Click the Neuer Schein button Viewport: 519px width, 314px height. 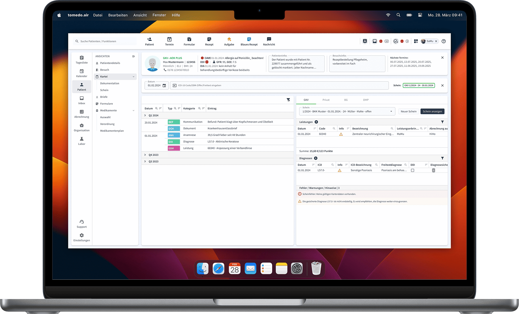(x=409, y=111)
